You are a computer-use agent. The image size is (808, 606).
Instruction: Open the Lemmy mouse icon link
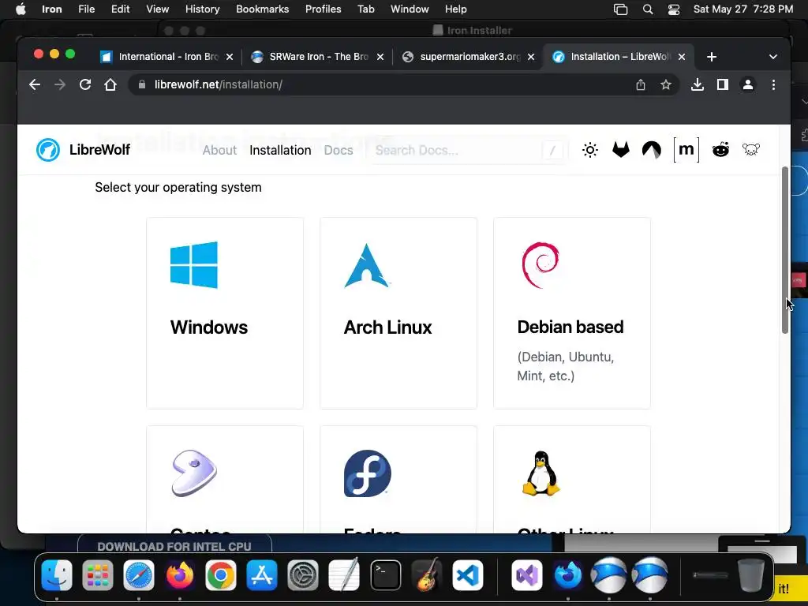pos(751,150)
